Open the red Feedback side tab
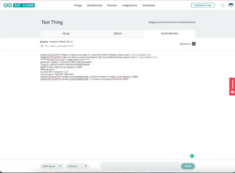The image size is (235, 173). click(231, 86)
